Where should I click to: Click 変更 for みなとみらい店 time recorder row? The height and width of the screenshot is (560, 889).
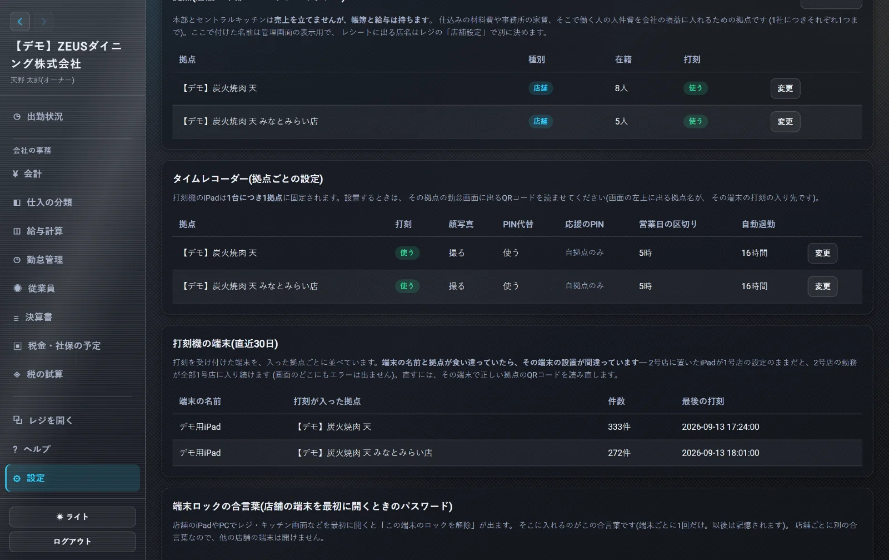tap(822, 286)
